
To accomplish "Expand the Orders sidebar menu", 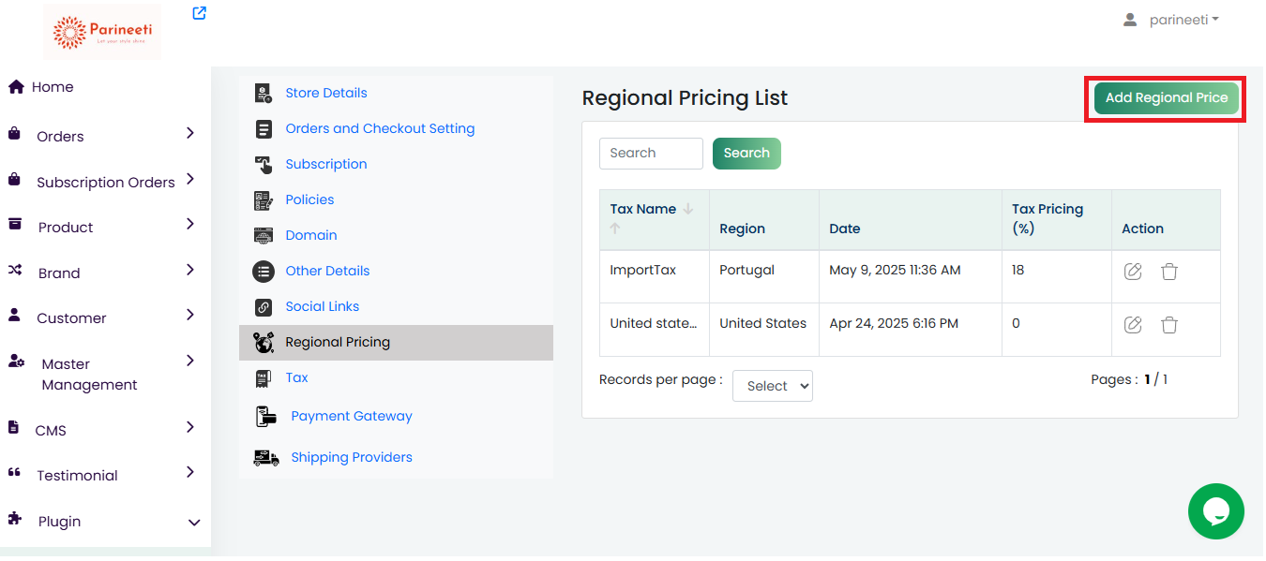I will [x=103, y=136].
